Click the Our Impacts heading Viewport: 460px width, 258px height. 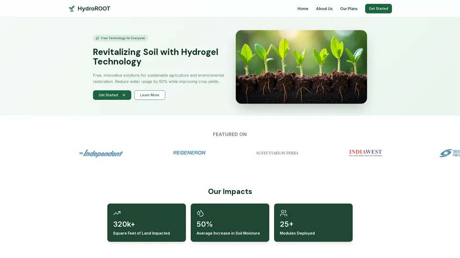(x=230, y=191)
